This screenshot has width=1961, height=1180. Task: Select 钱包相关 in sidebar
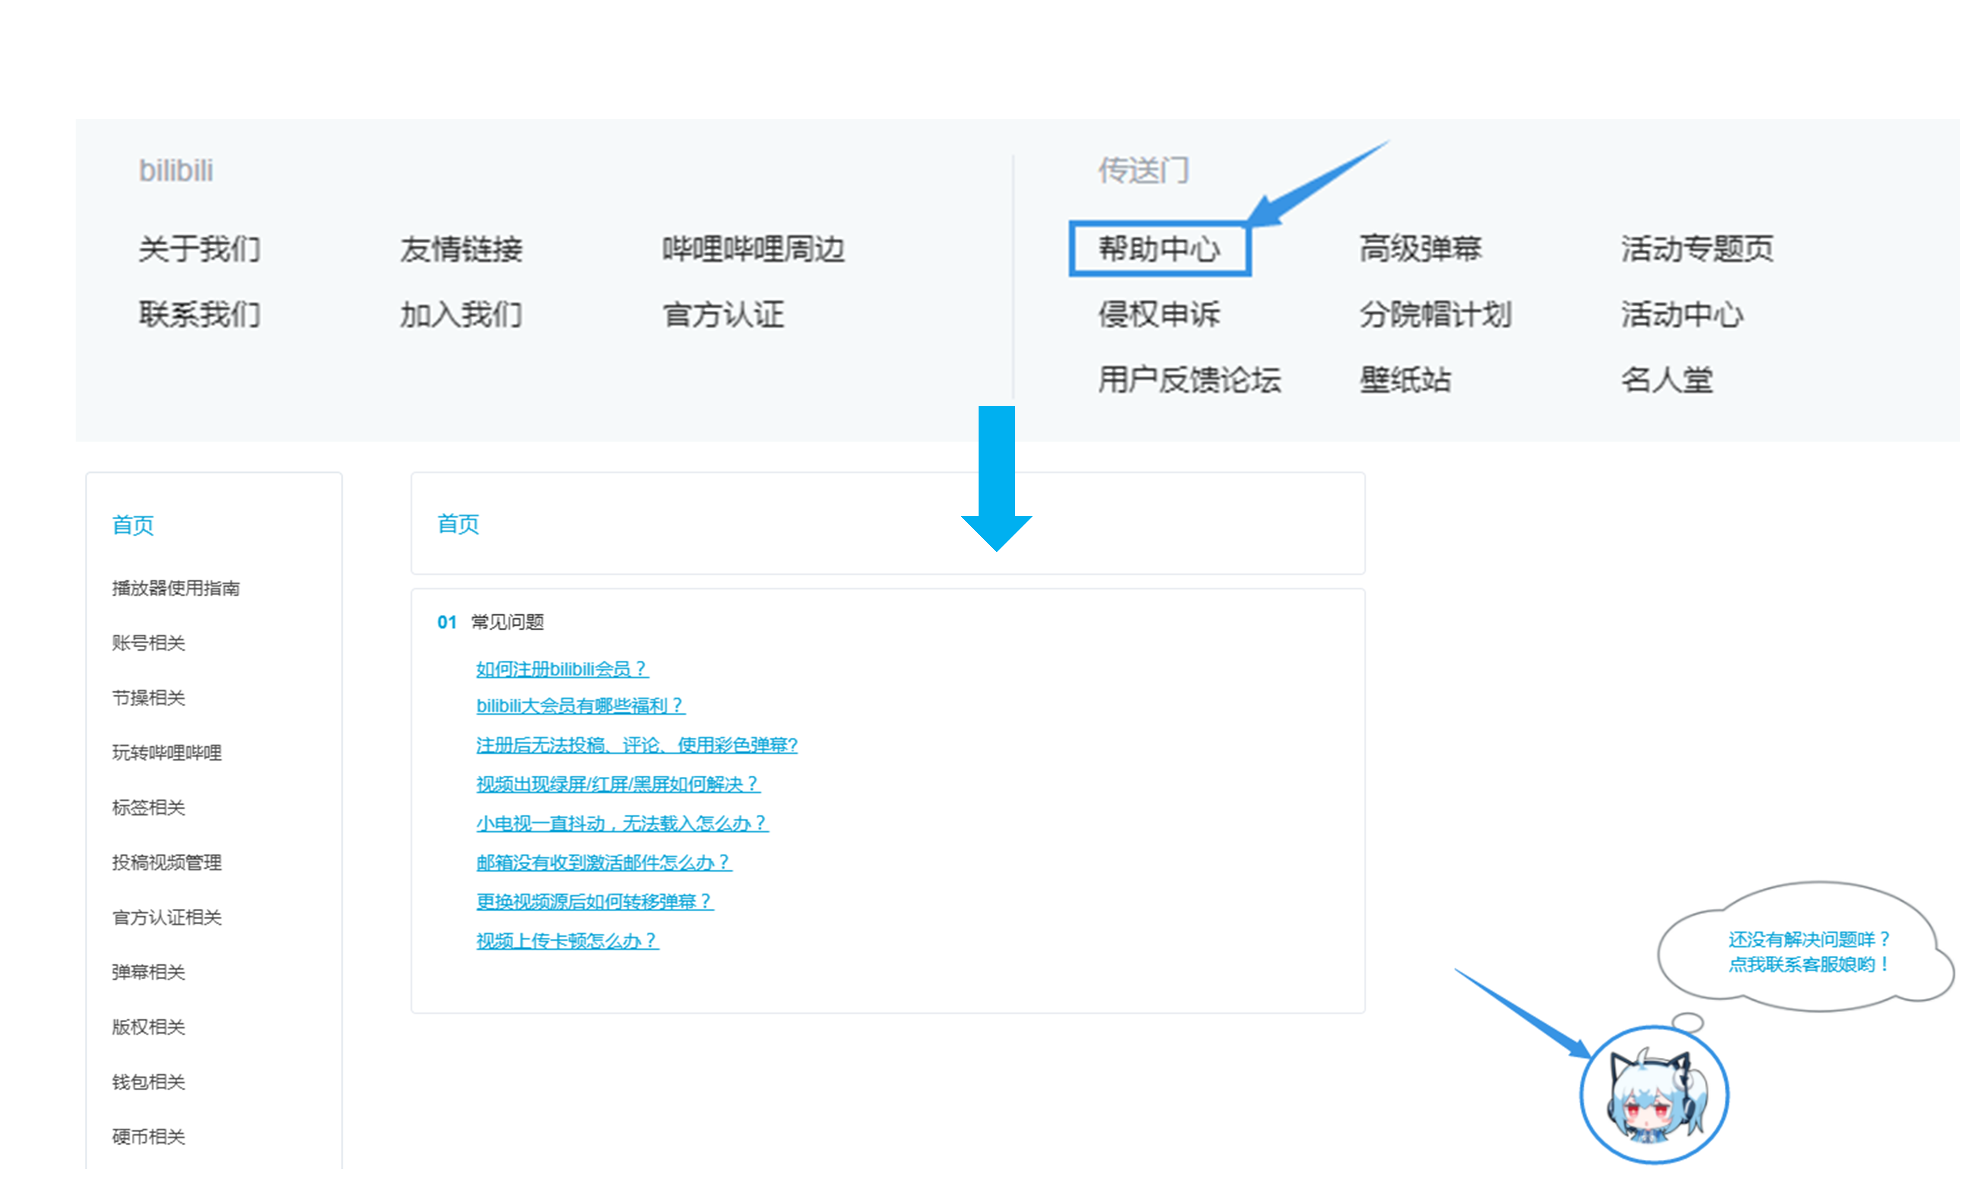pos(149,1081)
